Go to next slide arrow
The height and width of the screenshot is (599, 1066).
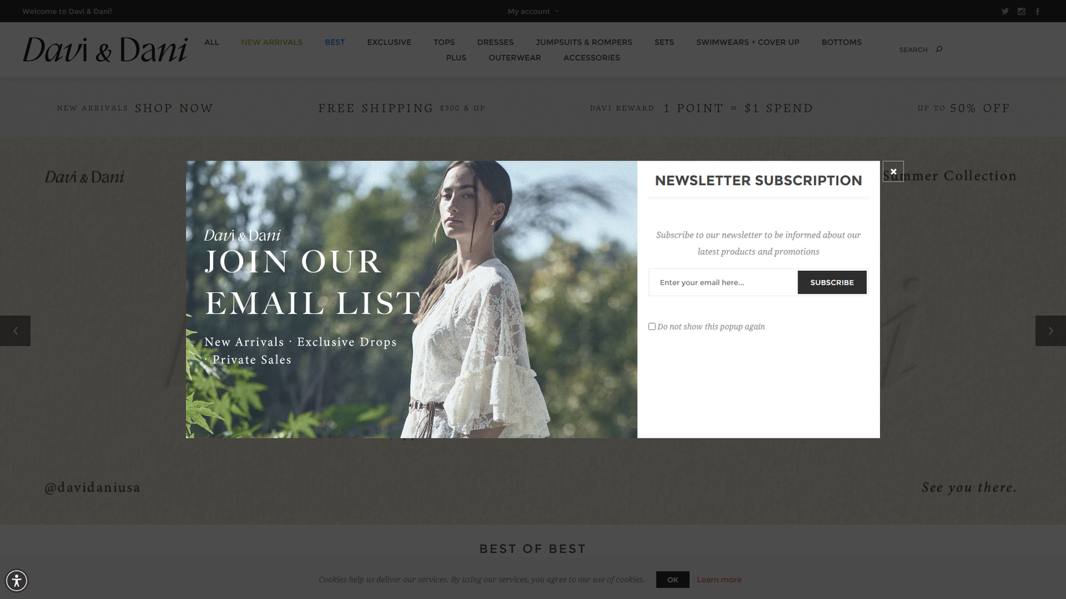[1051, 331]
